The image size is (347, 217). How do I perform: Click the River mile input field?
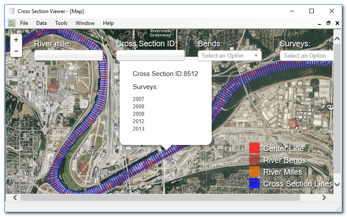69,55
